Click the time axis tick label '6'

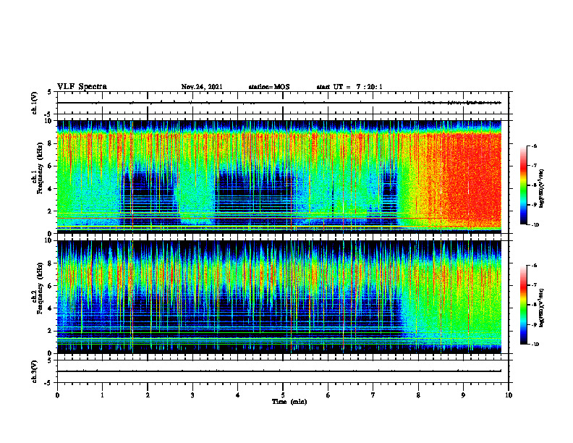point(328,395)
